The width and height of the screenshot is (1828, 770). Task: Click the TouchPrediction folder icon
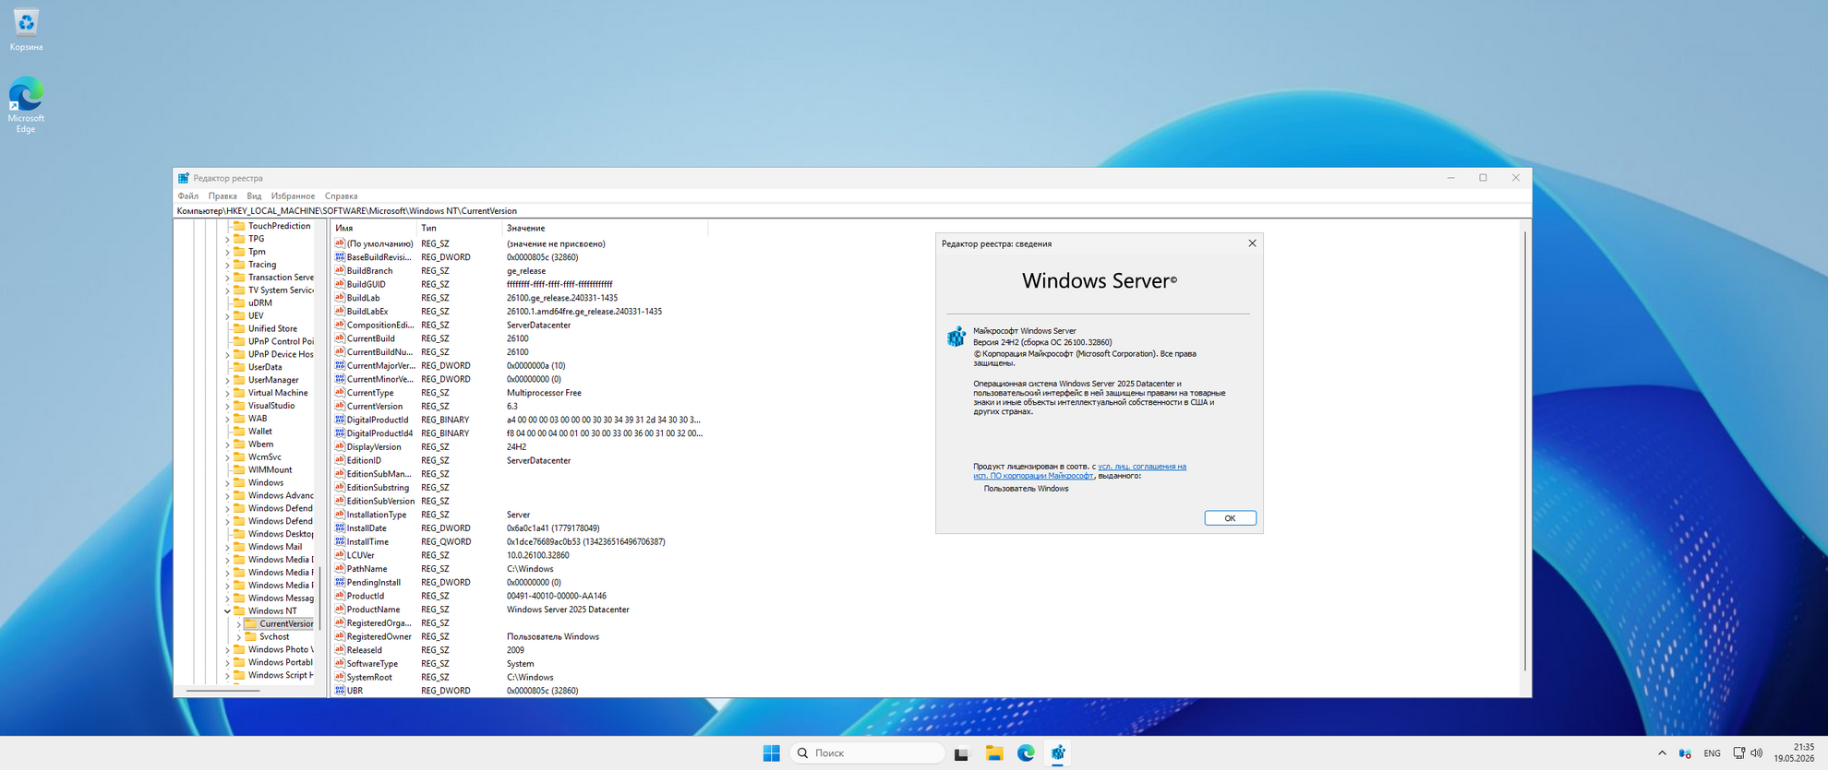coord(239,226)
